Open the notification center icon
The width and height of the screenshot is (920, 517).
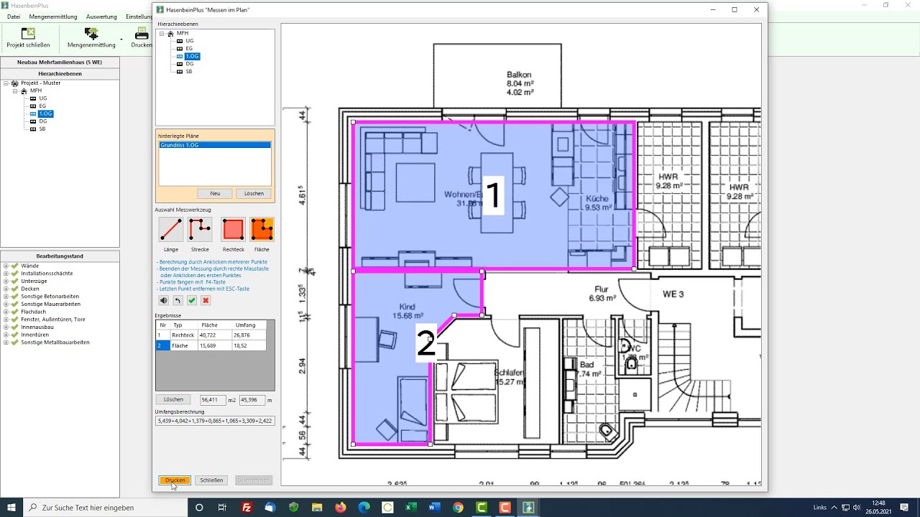[x=904, y=508]
